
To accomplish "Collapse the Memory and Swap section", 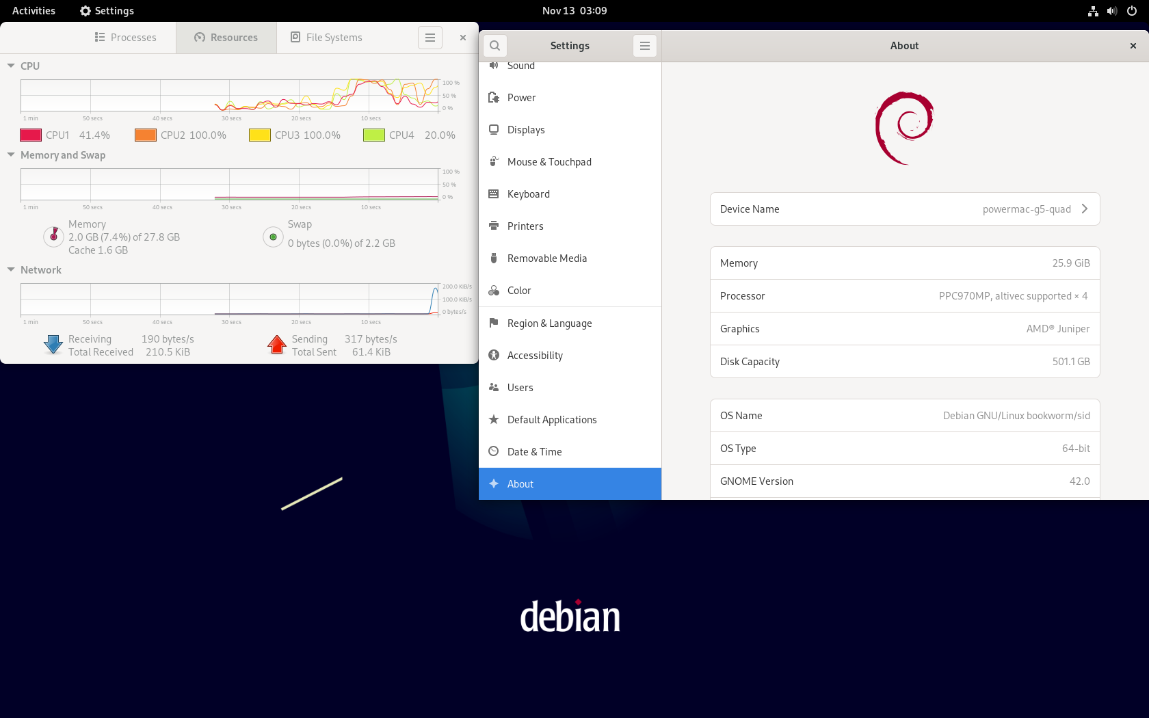I will click(x=11, y=155).
